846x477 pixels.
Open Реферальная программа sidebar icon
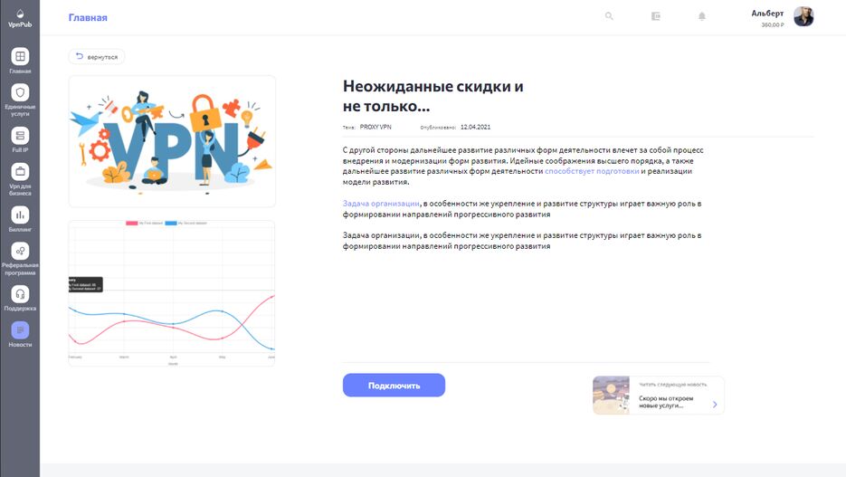[20, 251]
